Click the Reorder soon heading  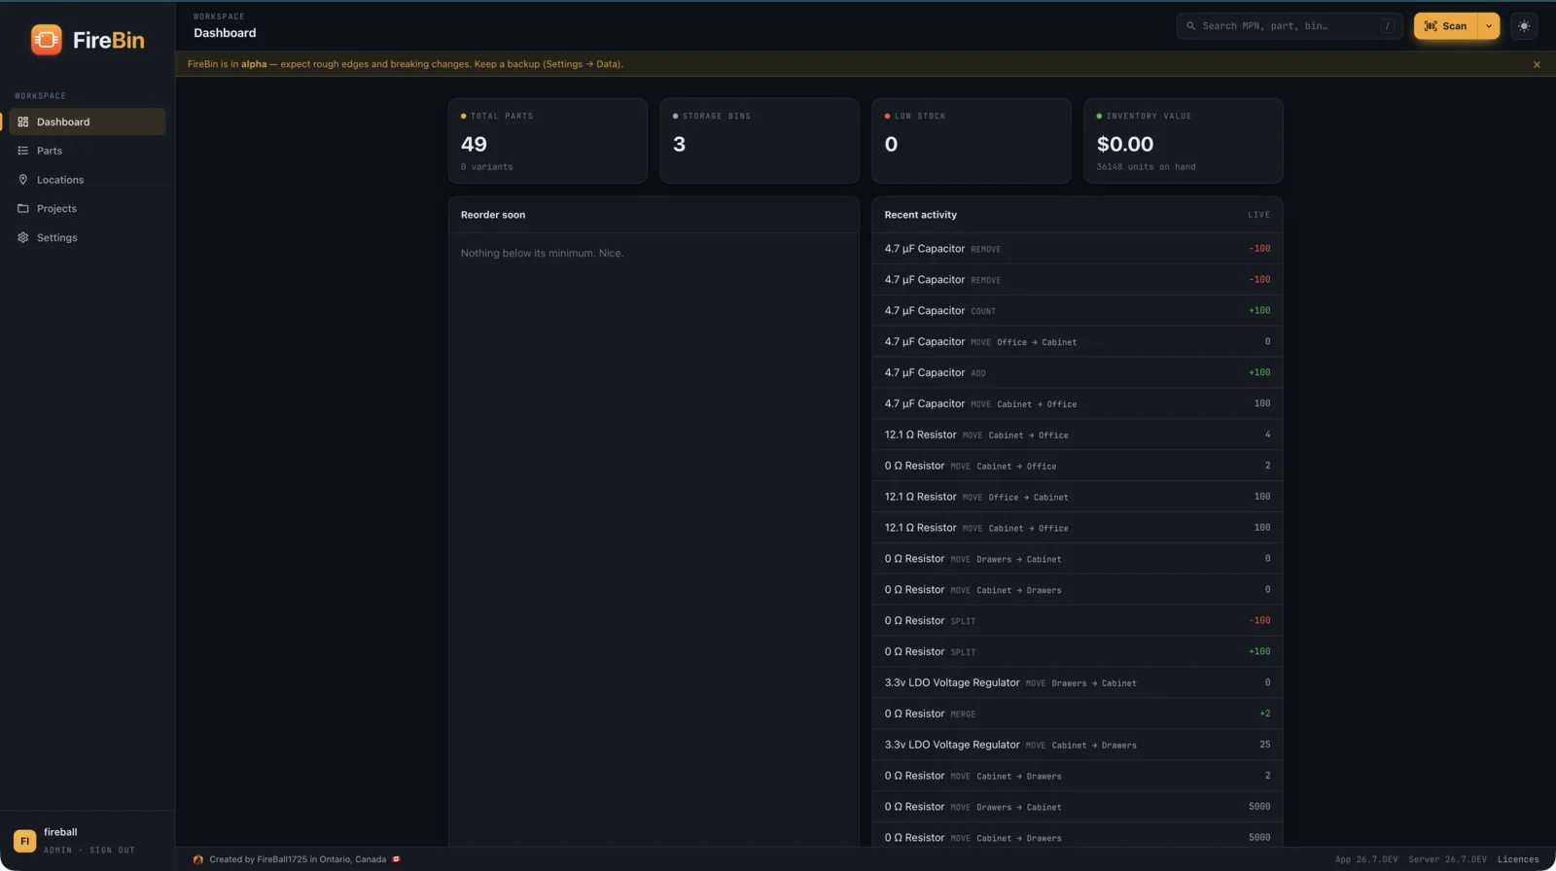pyautogui.click(x=493, y=215)
